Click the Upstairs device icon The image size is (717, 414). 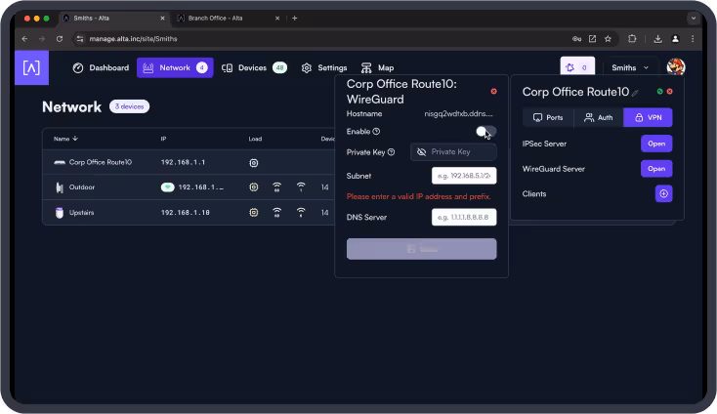59,213
